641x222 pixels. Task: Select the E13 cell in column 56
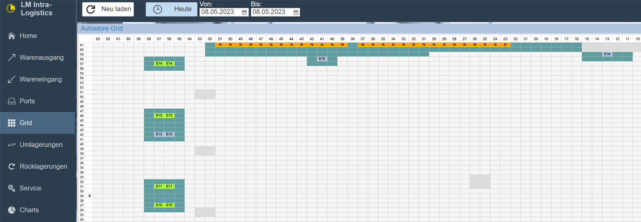[169, 116]
